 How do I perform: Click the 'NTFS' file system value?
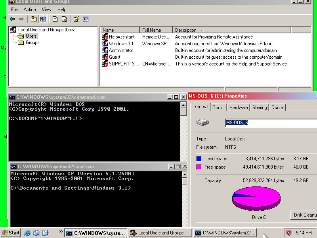pyautogui.click(x=231, y=147)
